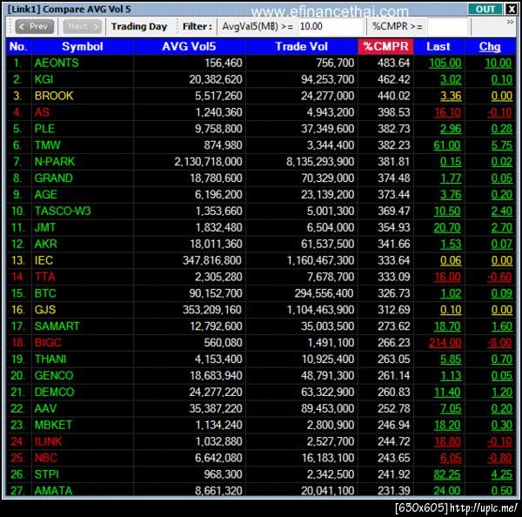Screen dimensions: 522x517
Task: Click row number 10.
Action: click(18, 211)
